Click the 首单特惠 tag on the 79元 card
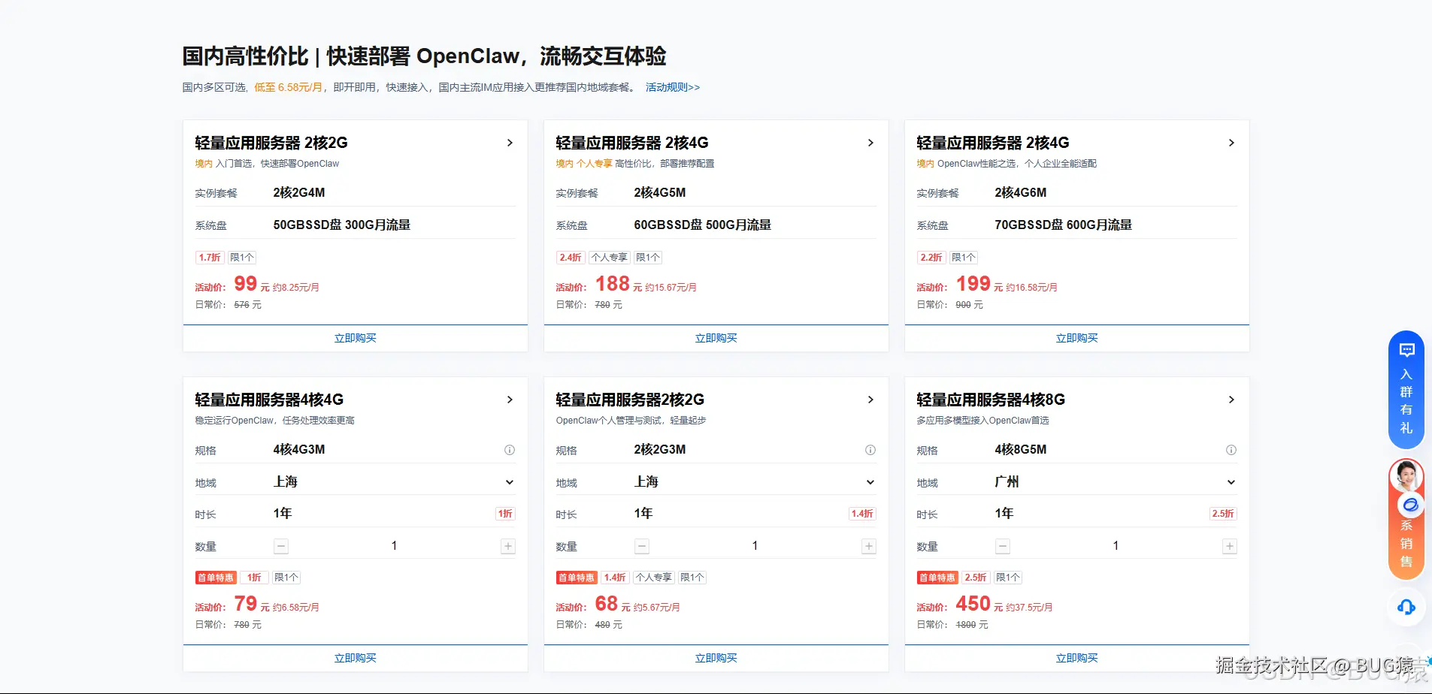Image resolution: width=1432 pixels, height=694 pixels. click(x=216, y=578)
